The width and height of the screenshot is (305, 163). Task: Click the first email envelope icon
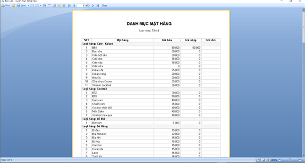[x=32, y=6]
